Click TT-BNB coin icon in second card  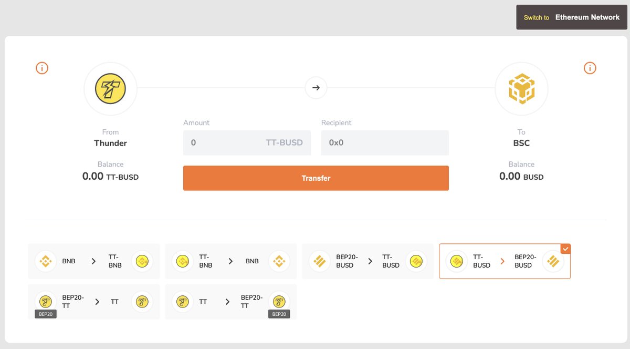(183, 261)
